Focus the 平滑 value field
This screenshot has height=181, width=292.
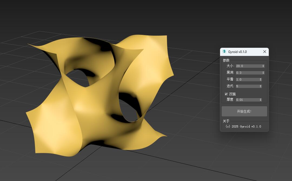[247, 79]
